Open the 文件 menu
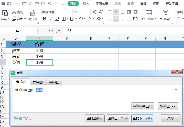Screen dimensions: 184x127 click(9, 4)
